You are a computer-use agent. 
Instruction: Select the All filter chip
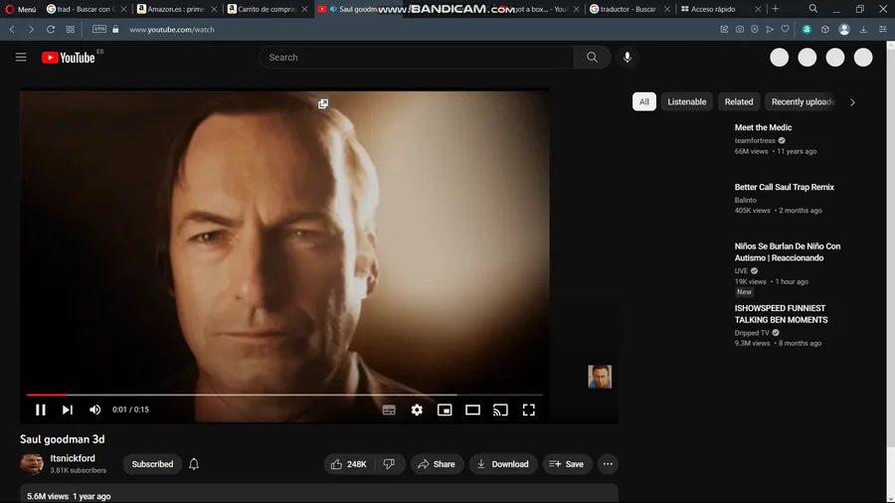[x=643, y=101]
